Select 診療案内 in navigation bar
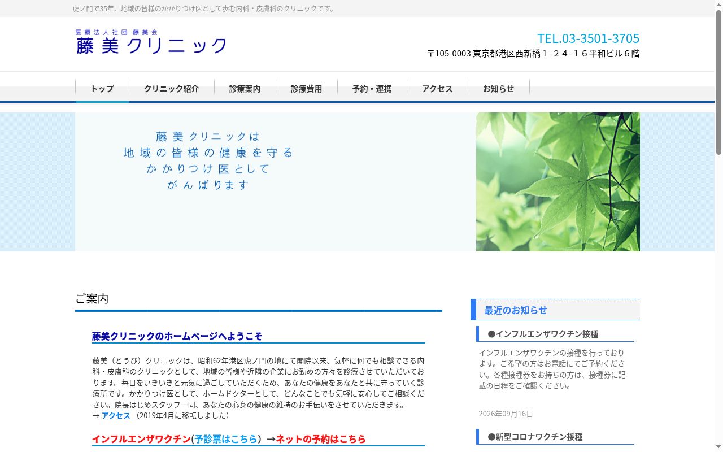 245,89
